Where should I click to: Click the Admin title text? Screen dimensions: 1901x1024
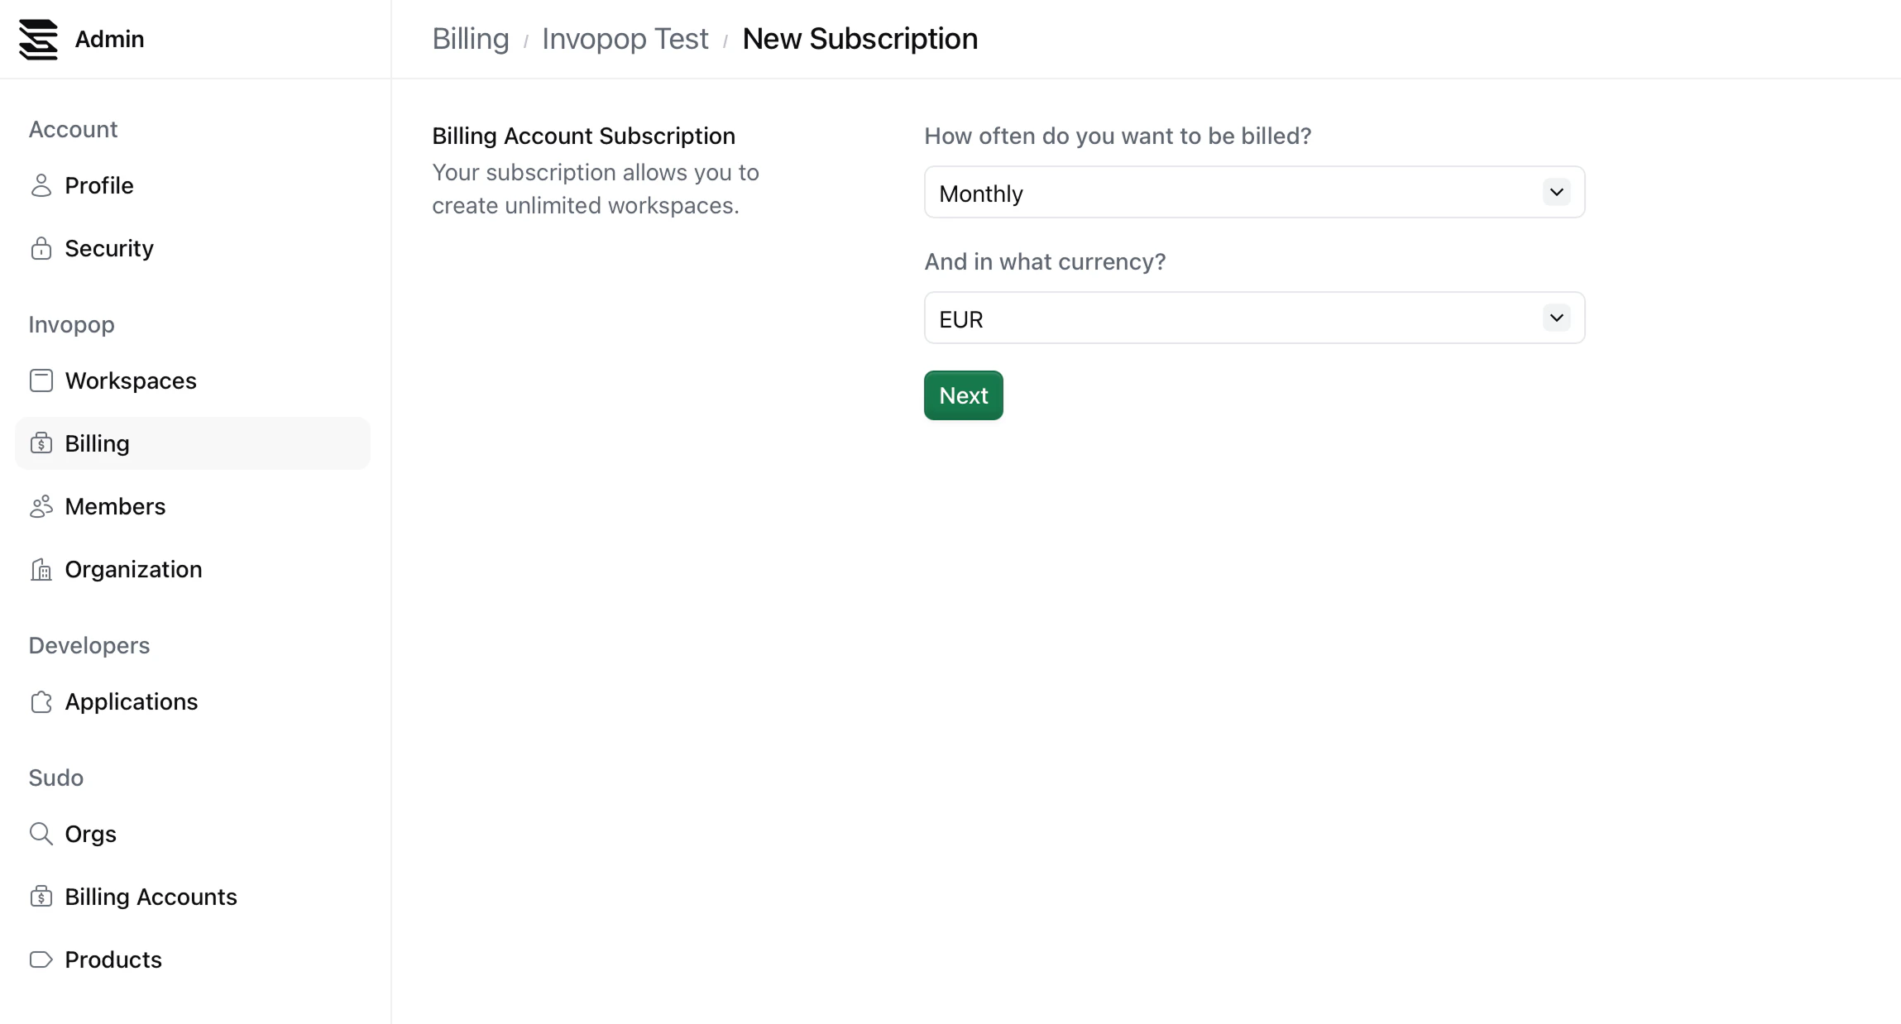click(x=109, y=39)
